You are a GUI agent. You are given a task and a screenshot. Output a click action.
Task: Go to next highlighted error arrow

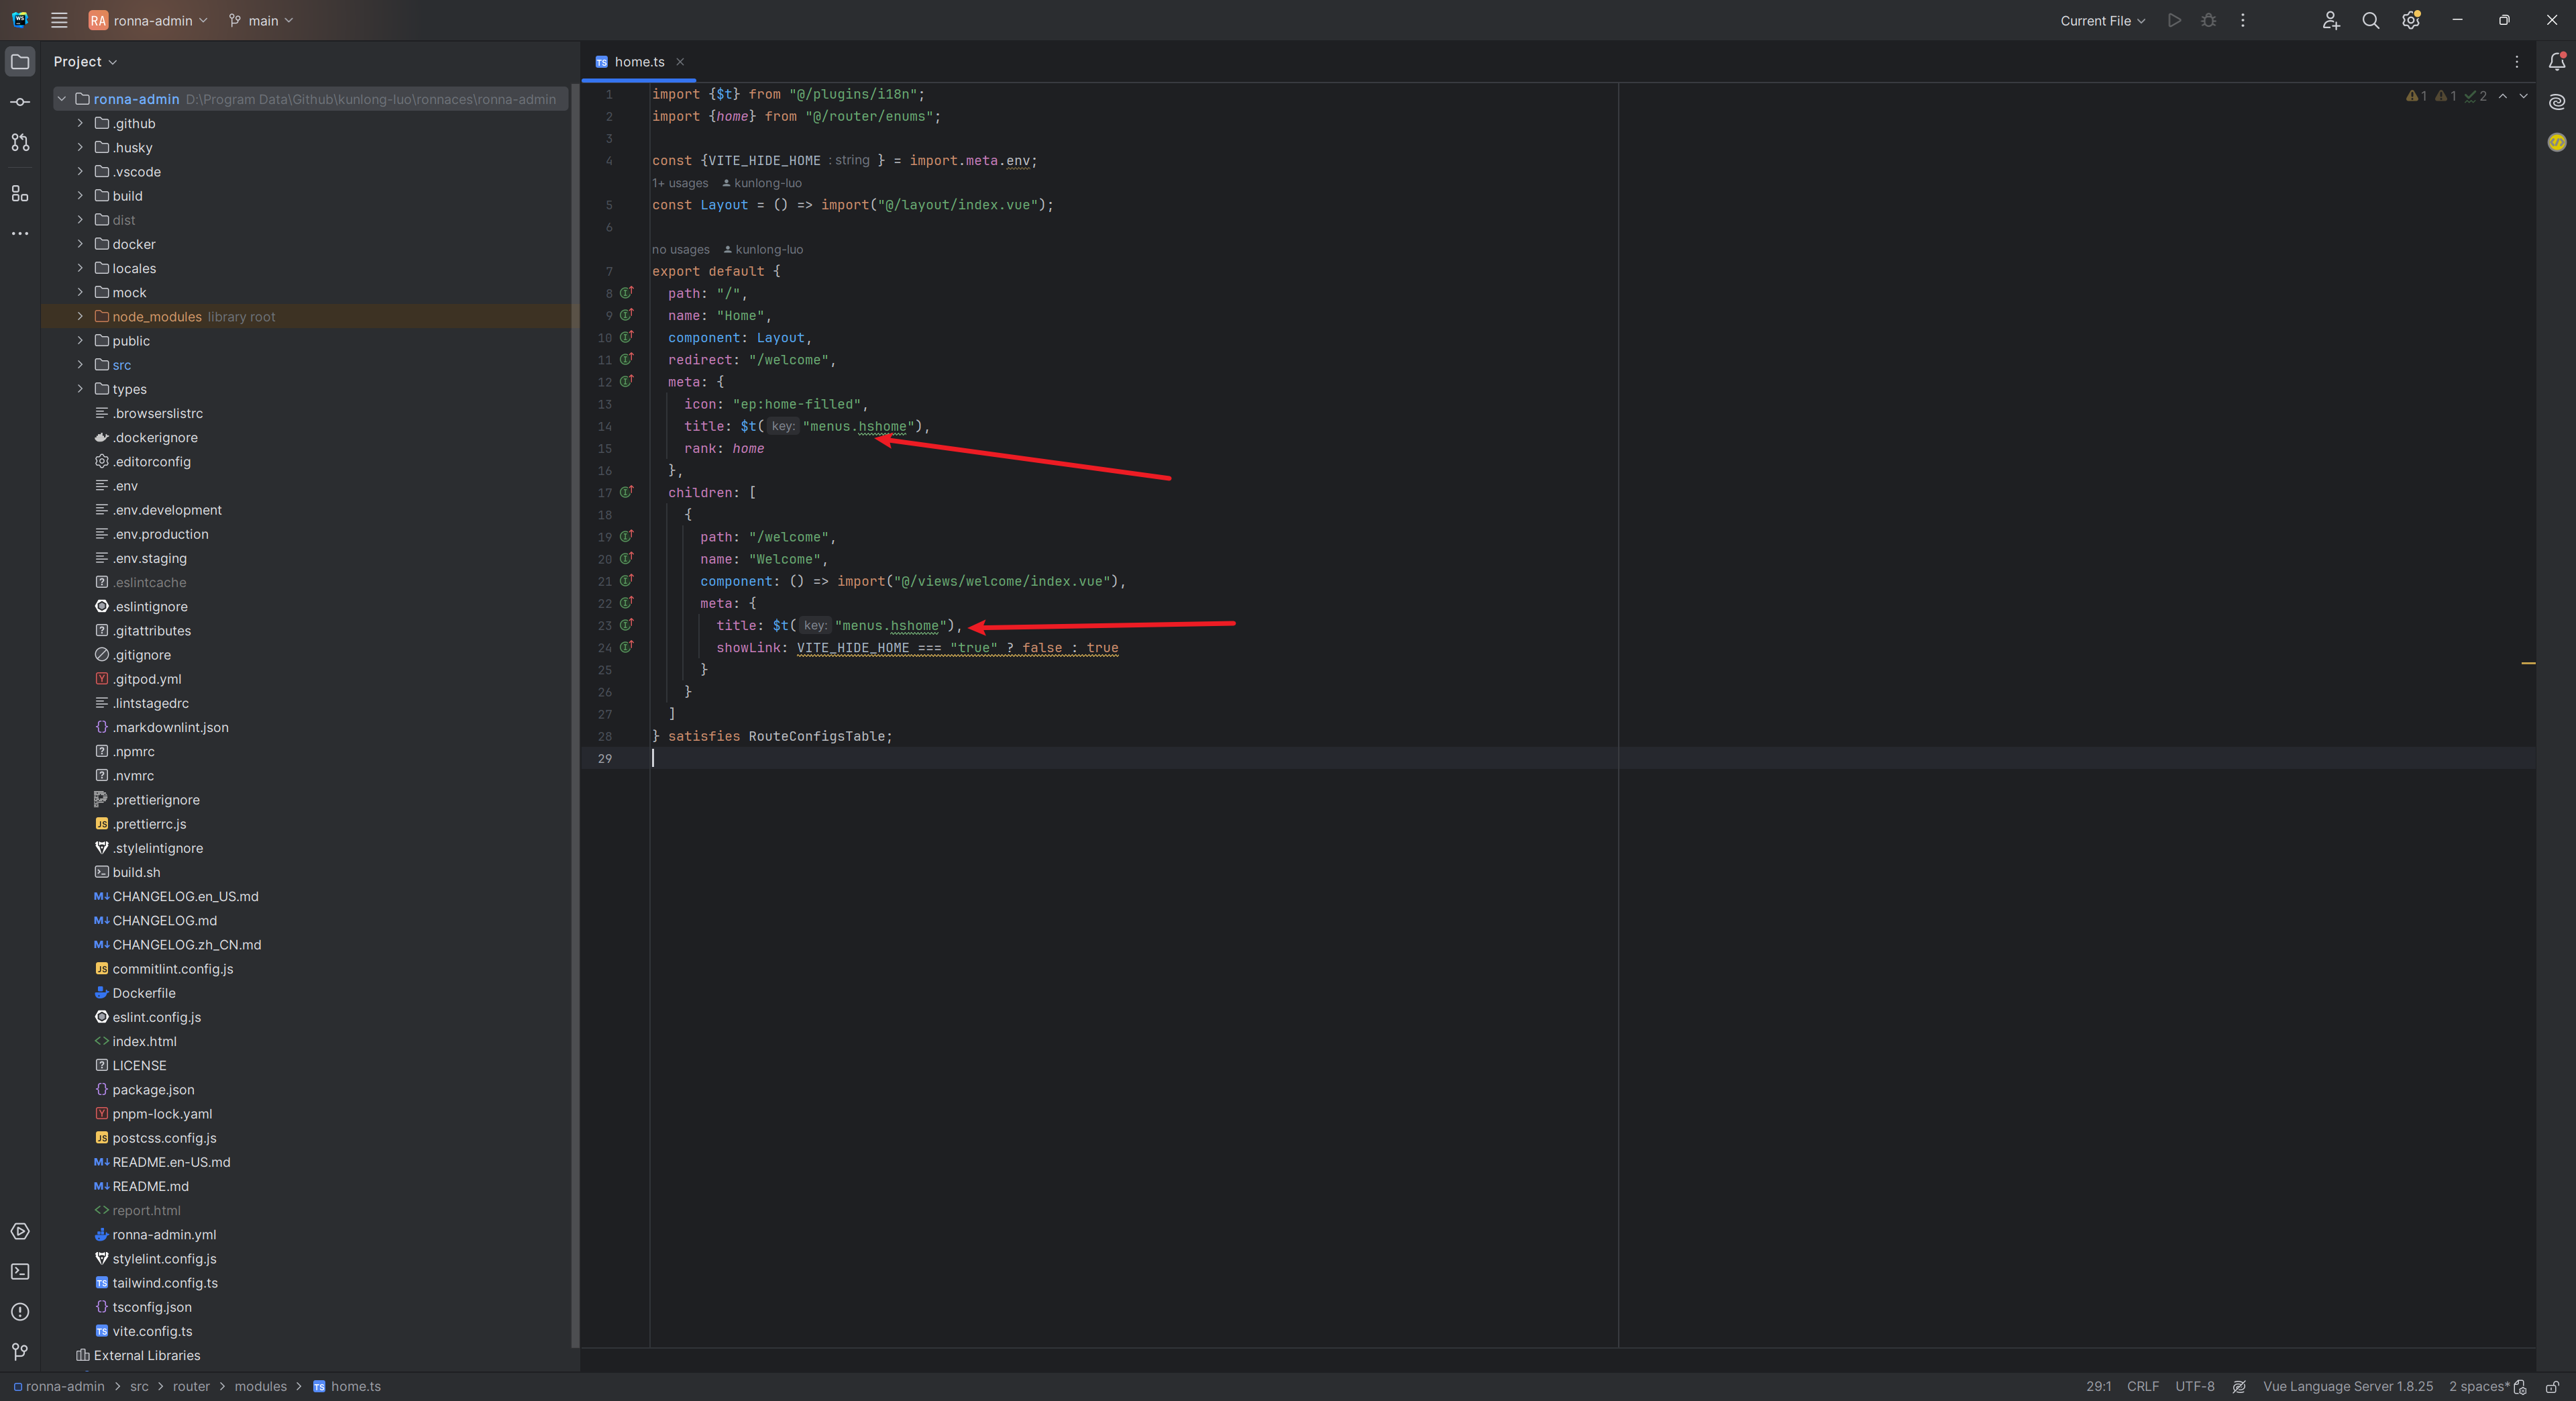tap(2523, 96)
